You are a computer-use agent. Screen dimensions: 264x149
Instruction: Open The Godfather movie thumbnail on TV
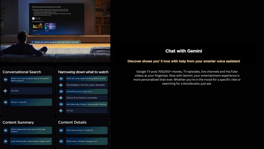tap(38, 26)
